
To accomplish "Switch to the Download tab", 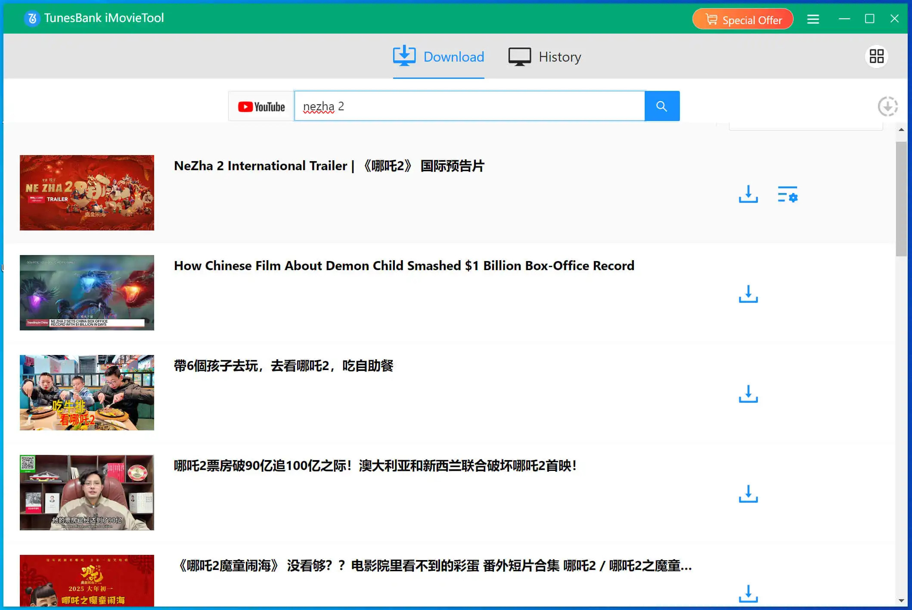I will pos(438,56).
